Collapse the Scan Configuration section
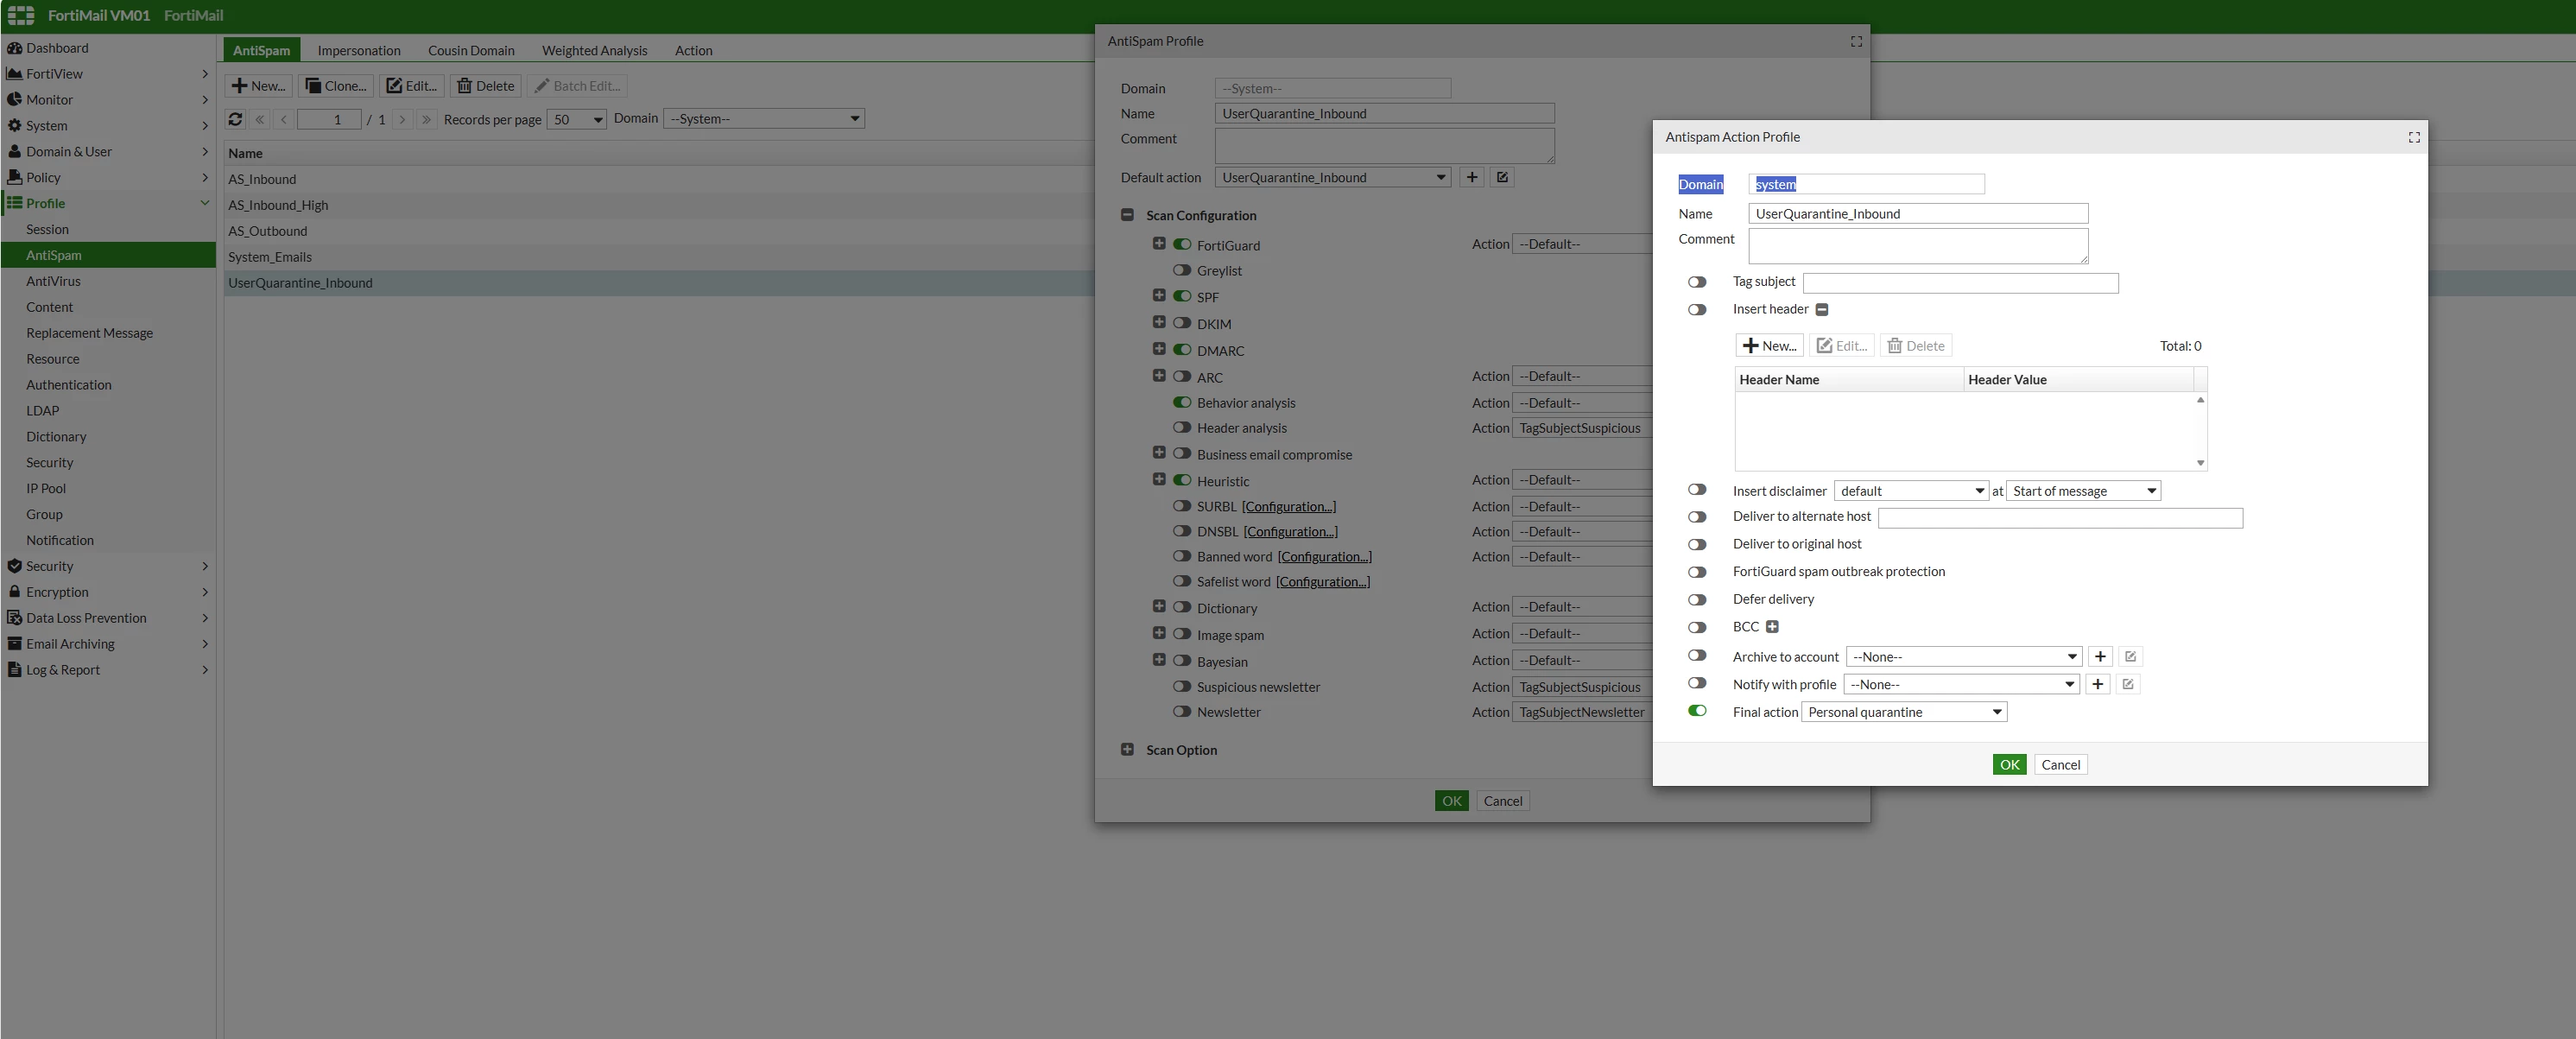2576x1039 pixels. pos(1127,215)
